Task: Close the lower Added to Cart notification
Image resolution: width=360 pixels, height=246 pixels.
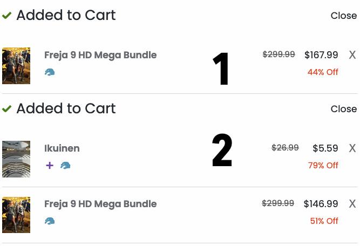Action: pyautogui.click(x=343, y=109)
